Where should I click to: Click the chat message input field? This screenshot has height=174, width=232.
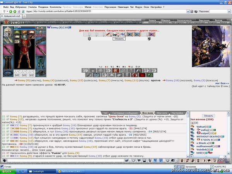[x=65, y=160]
